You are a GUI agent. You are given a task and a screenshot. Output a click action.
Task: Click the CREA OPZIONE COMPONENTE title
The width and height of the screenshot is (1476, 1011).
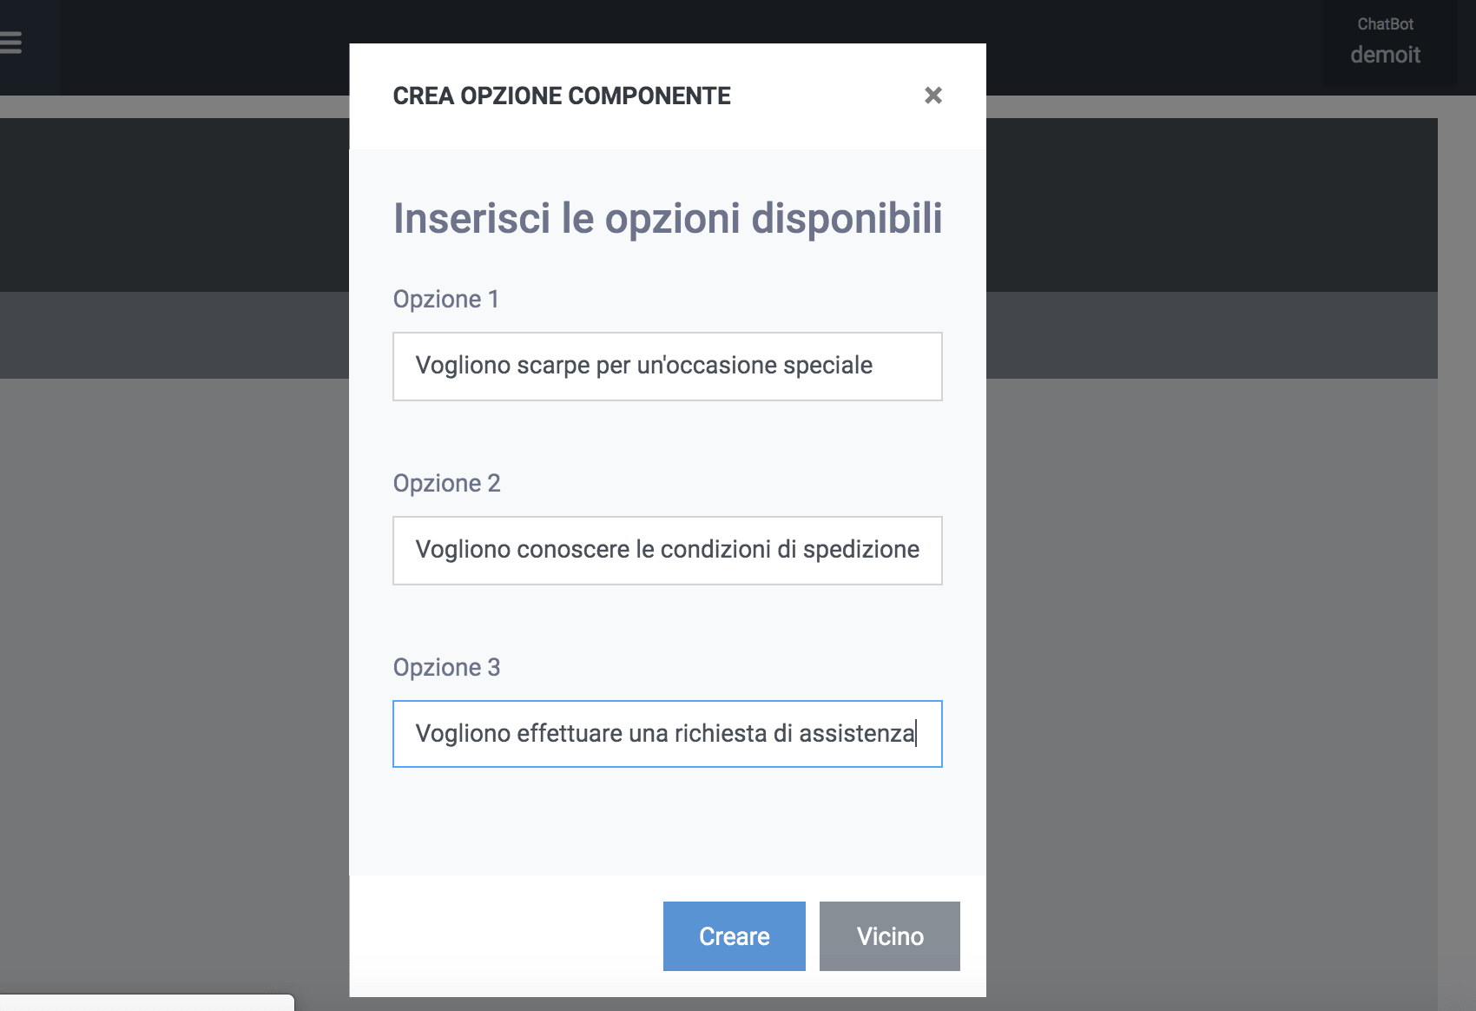tap(562, 96)
